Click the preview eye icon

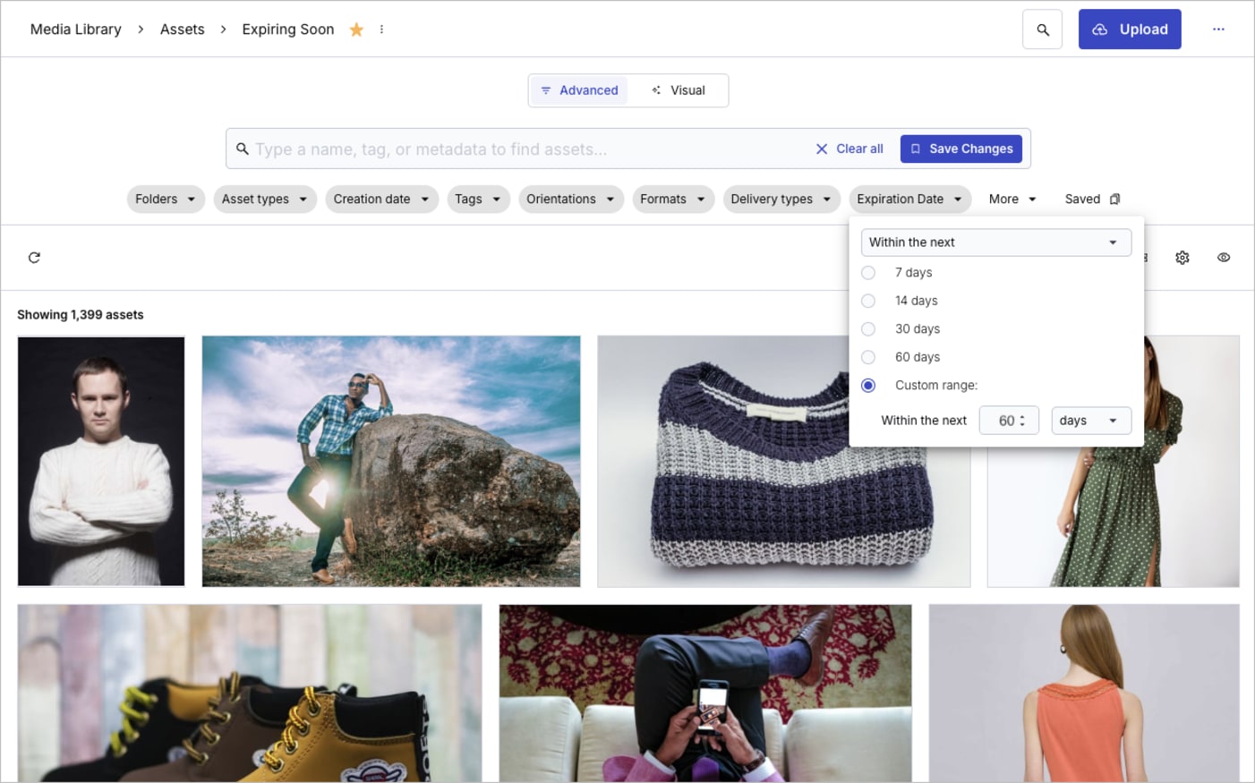pyautogui.click(x=1224, y=257)
